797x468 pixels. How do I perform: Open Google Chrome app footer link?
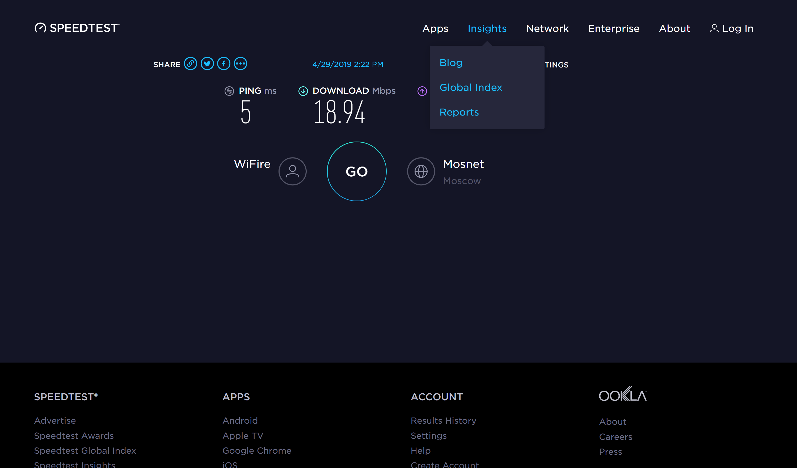click(x=257, y=451)
